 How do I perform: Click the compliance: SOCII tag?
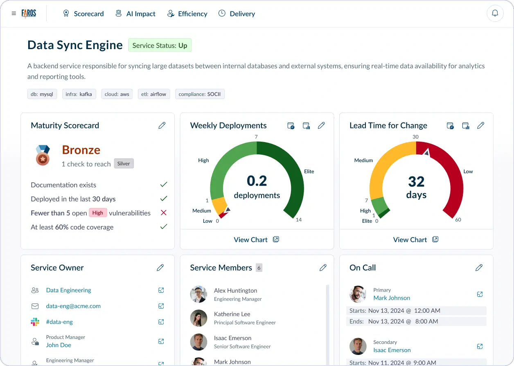[200, 94]
